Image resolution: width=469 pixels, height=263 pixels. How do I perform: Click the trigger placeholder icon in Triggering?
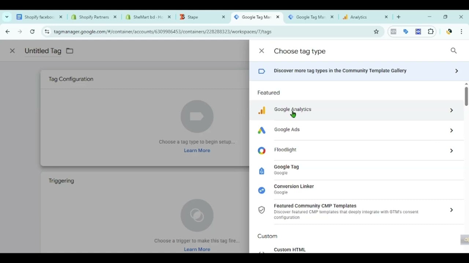[x=197, y=215]
